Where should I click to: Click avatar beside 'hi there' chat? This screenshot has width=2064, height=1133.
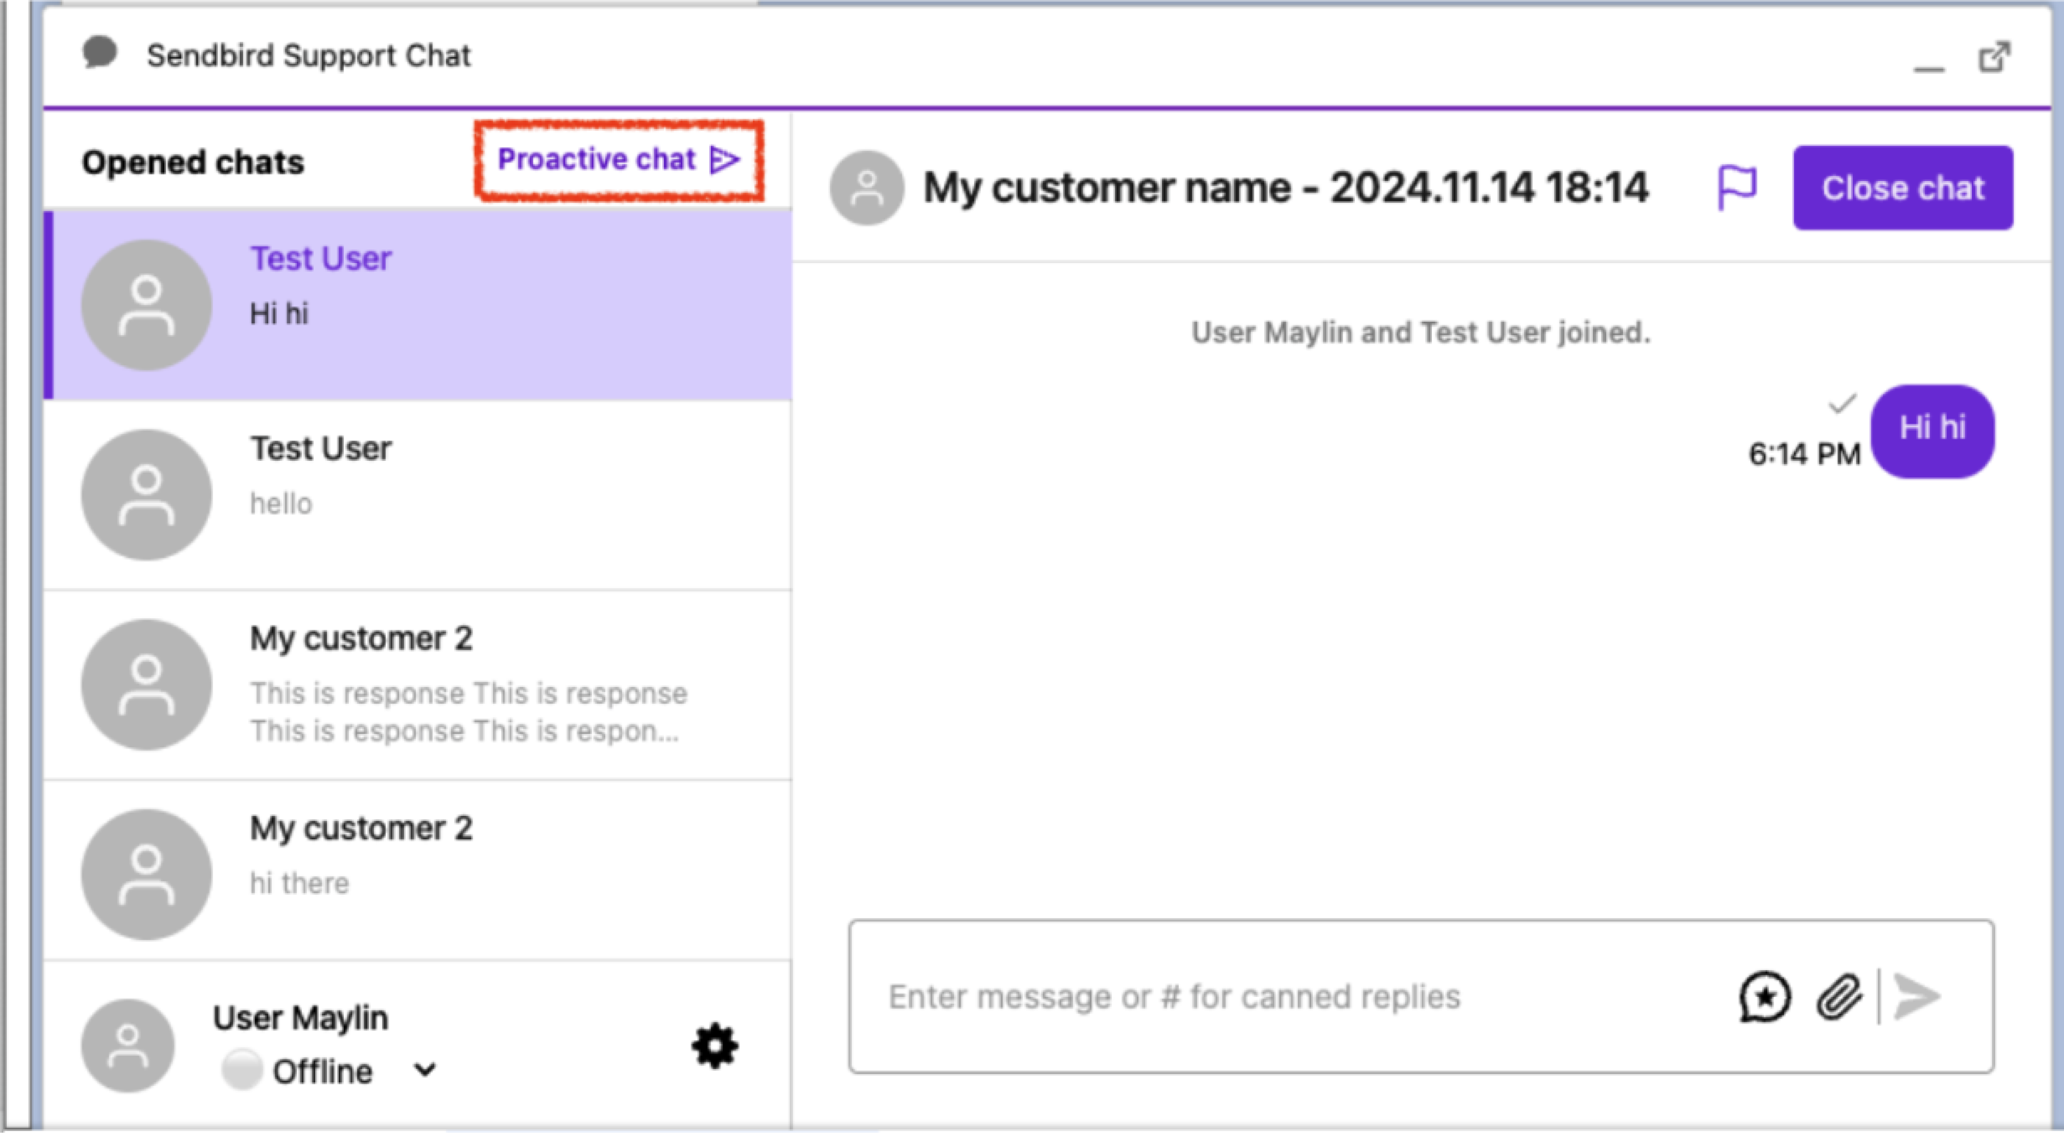(x=147, y=874)
